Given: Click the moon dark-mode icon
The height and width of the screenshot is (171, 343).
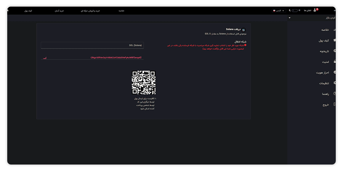Looking at the screenshot, I should point(290,10).
